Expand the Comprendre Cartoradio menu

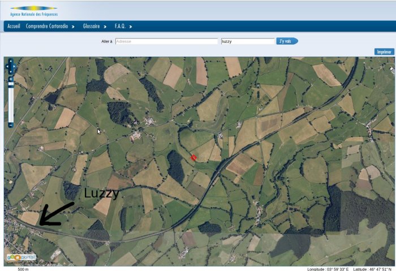coord(50,26)
